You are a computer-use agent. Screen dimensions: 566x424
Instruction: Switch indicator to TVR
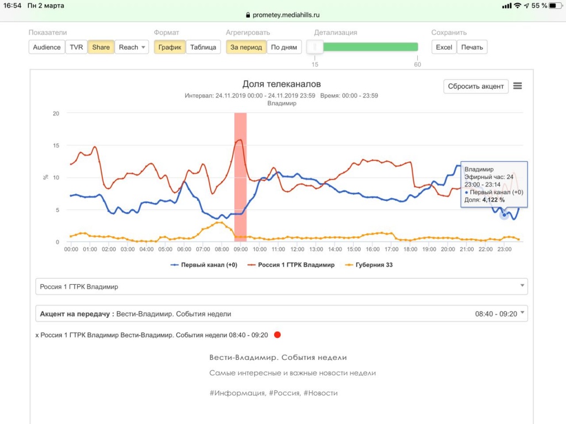coord(76,47)
